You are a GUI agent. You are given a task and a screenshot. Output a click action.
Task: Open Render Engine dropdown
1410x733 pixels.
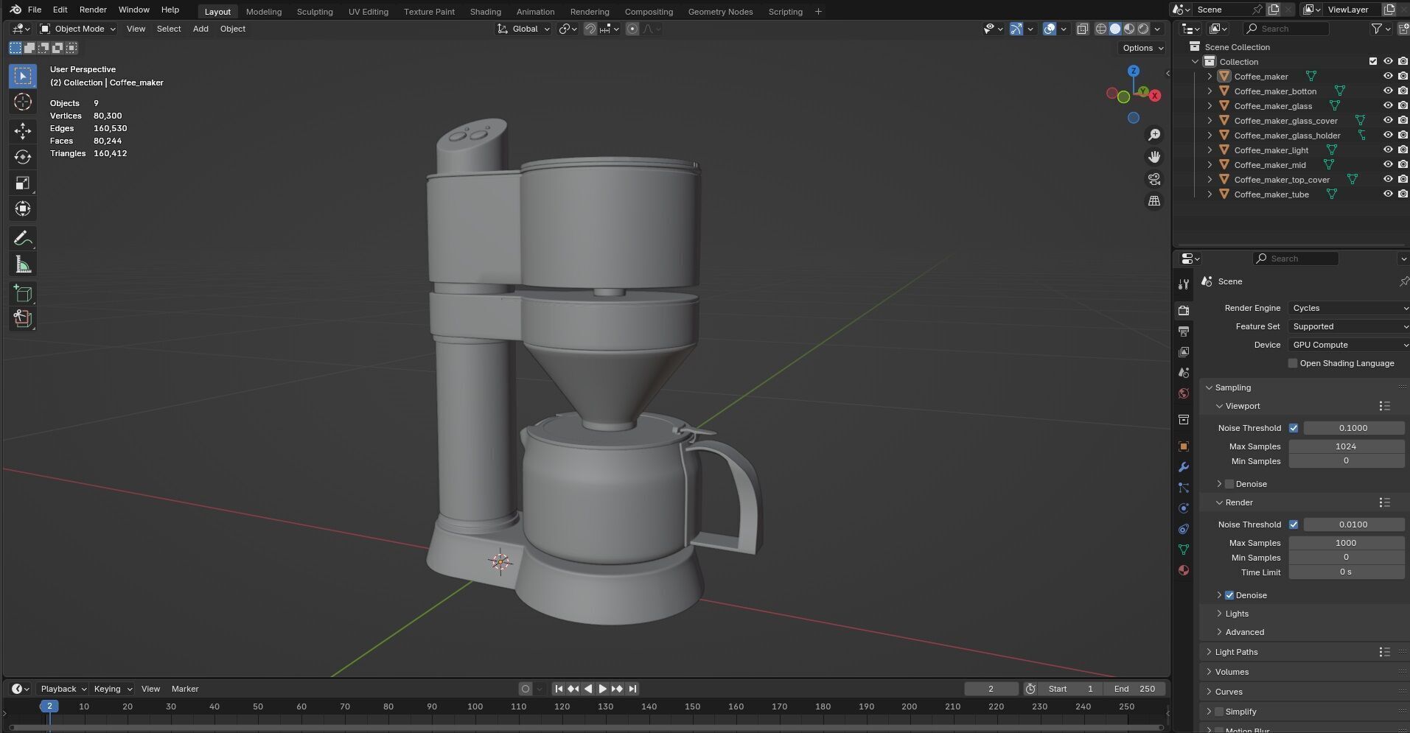(x=1349, y=308)
